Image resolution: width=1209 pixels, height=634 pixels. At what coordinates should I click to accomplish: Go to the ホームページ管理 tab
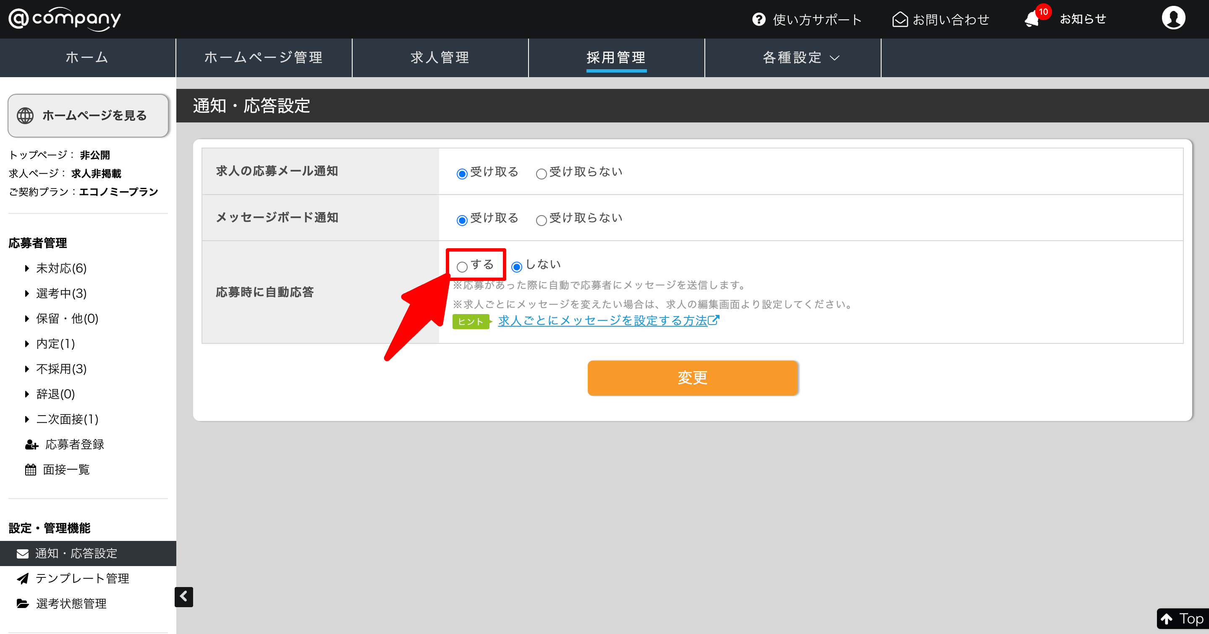click(x=263, y=57)
